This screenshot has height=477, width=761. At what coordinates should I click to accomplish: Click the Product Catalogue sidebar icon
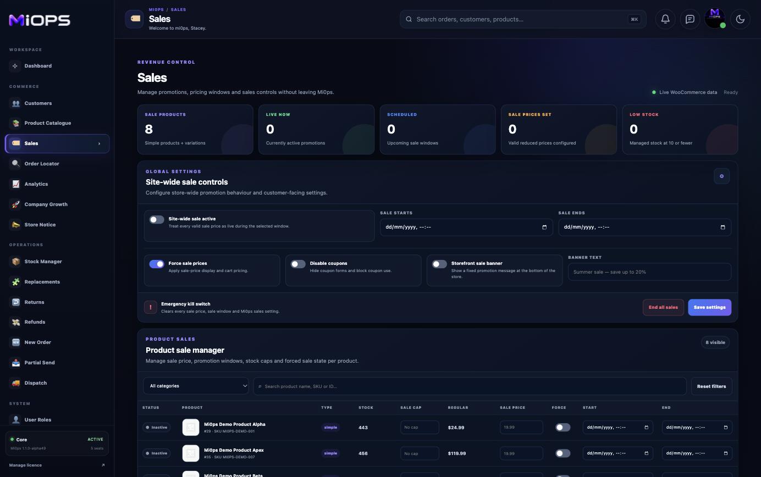coord(15,123)
